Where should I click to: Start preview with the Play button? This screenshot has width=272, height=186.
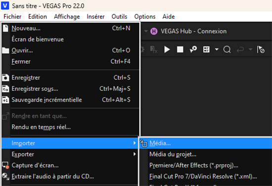click(167, 50)
